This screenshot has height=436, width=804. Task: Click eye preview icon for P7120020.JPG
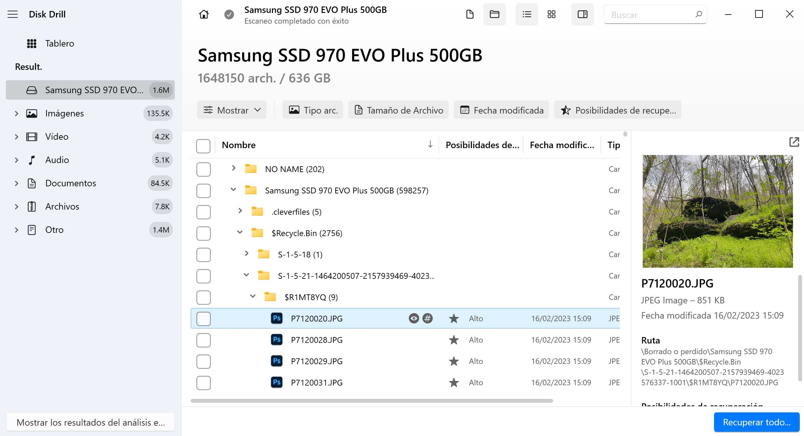pyautogui.click(x=414, y=318)
